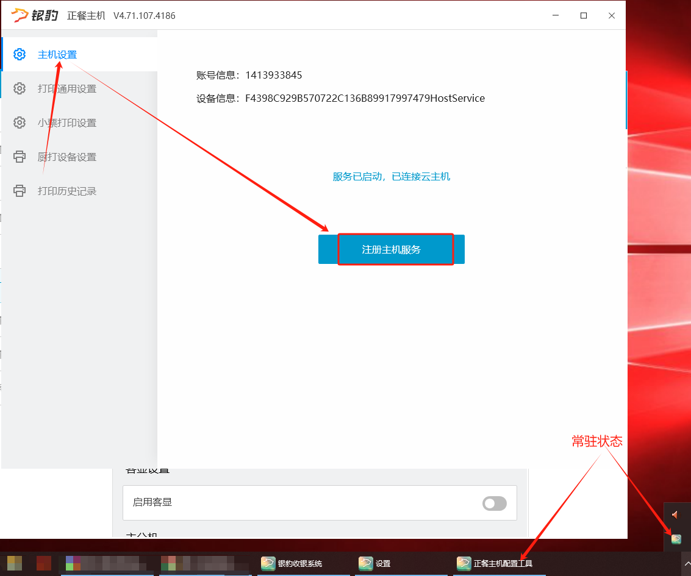The image size is (691, 576).
Task: Click the red speaker icon in the tray popup
Action: tap(675, 515)
